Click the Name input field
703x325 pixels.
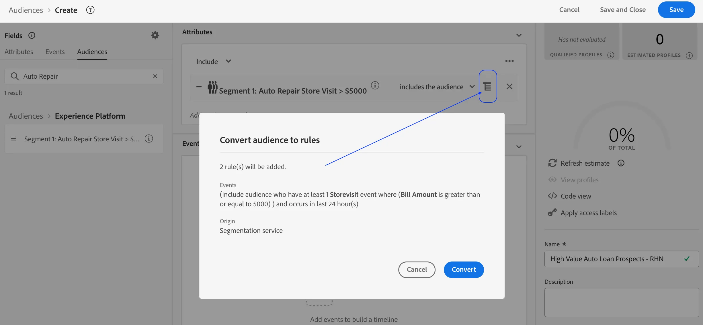click(622, 259)
